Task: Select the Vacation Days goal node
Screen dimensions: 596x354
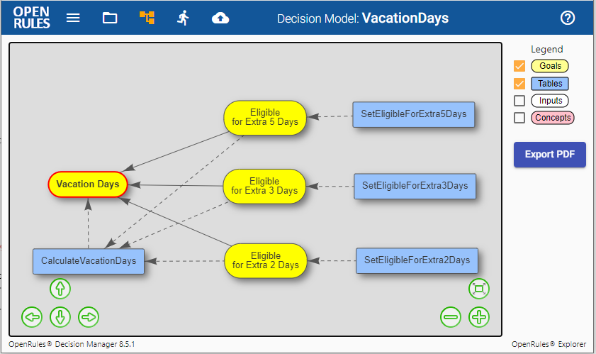Action: (88, 184)
